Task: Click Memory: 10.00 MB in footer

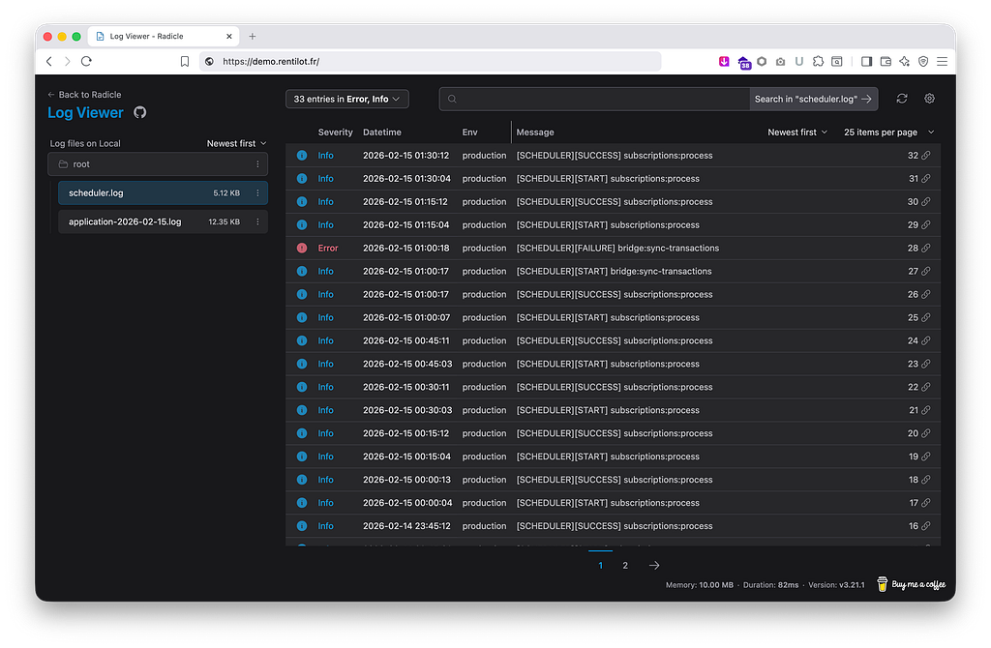Action: [699, 585]
